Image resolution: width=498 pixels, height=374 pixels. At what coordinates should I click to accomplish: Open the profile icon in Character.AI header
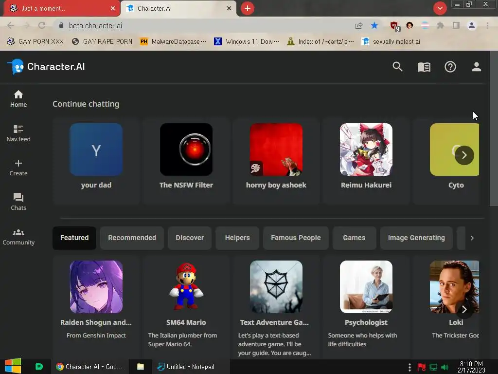pyautogui.click(x=476, y=67)
